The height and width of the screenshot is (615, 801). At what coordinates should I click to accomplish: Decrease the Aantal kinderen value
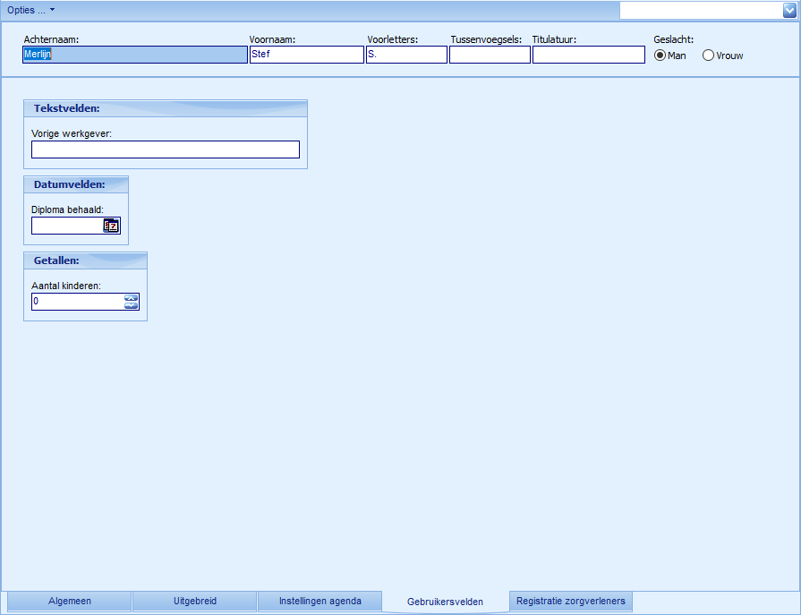click(x=132, y=305)
